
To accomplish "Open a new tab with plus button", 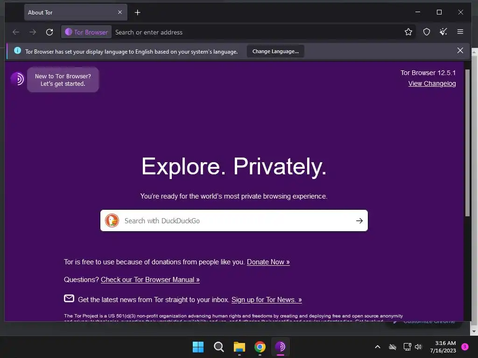I will [x=138, y=13].
